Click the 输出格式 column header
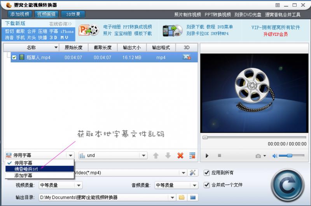The height and width of the screenshot is (206, 311). [x=161, y=48]
